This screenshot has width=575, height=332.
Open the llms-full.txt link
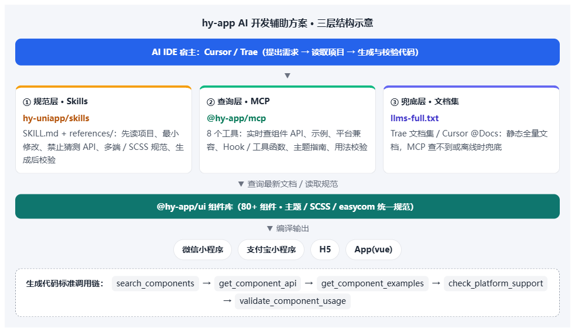tap(415, 118)
